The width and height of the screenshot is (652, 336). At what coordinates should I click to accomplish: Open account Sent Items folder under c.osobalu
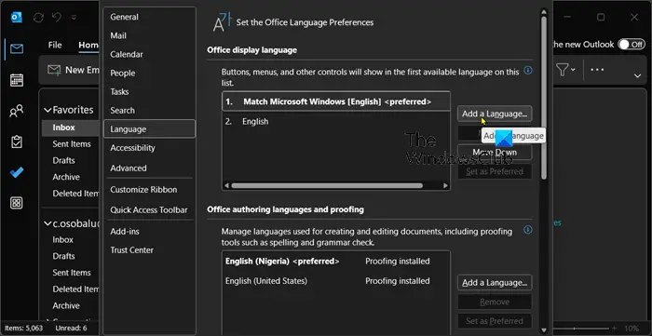(71, 273)
